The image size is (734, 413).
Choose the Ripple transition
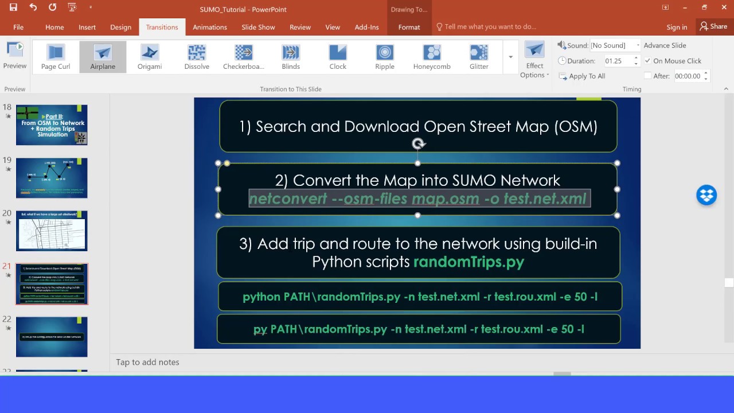(385, 57)
